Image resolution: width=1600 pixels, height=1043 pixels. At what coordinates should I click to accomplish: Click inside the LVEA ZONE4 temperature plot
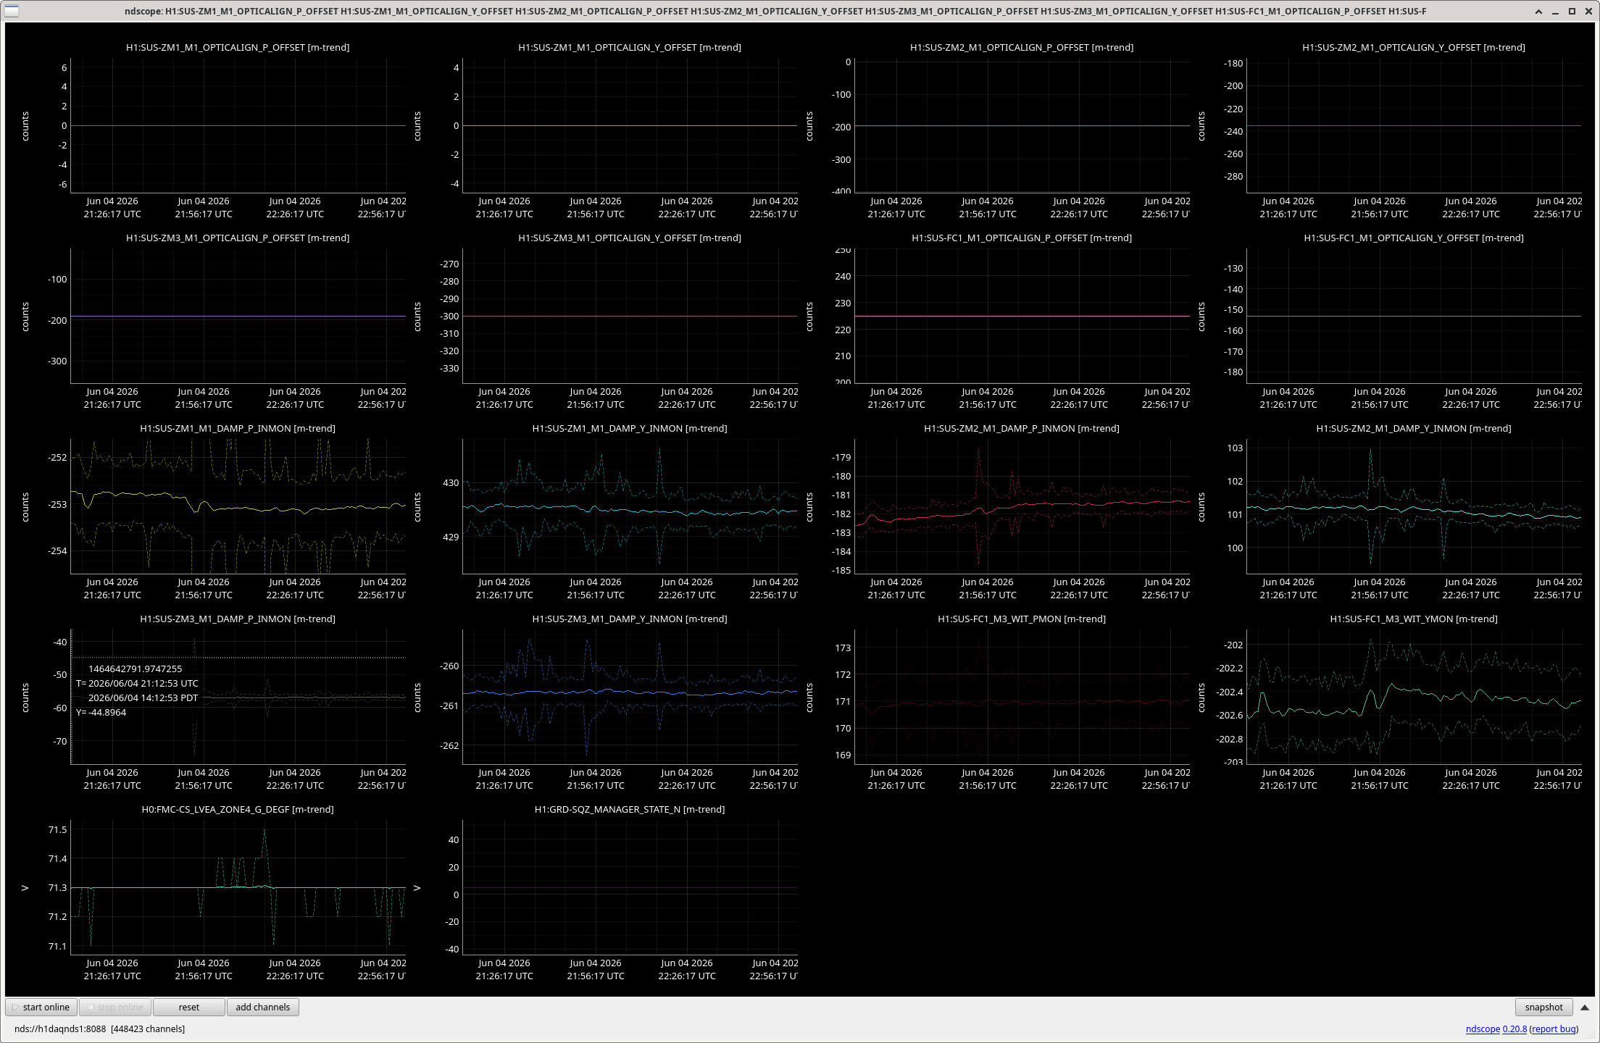(x=238, y=887)
